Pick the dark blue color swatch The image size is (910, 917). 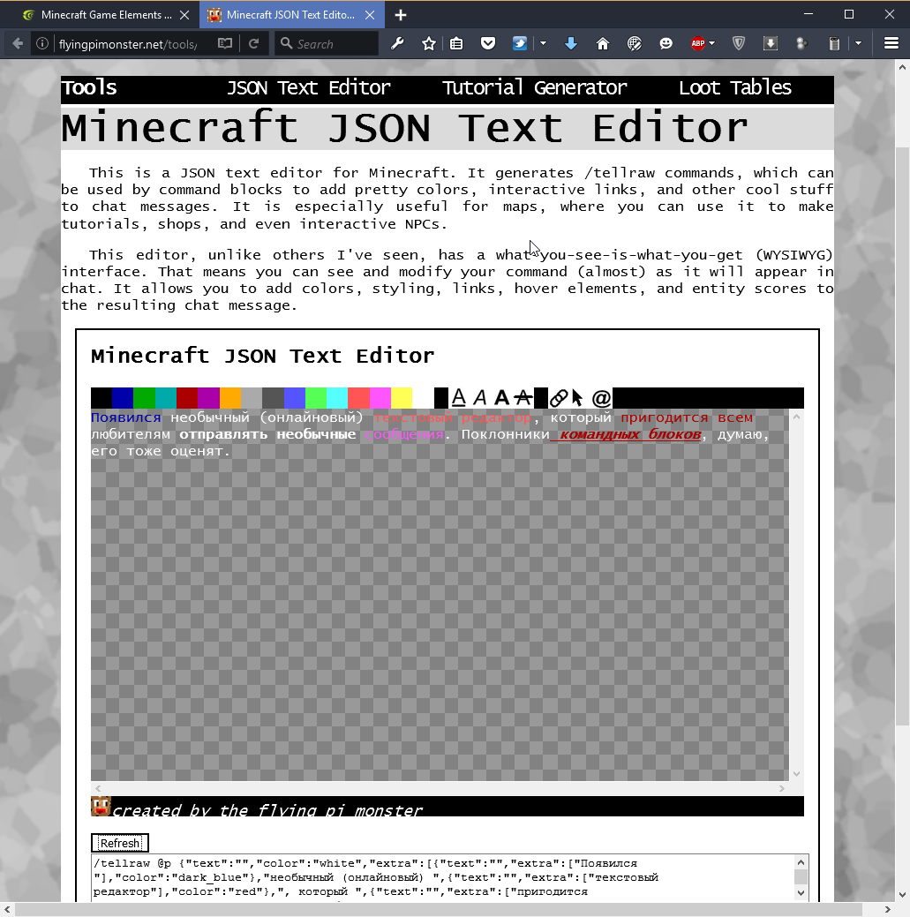pyautogui.click(x=123, y=398)
